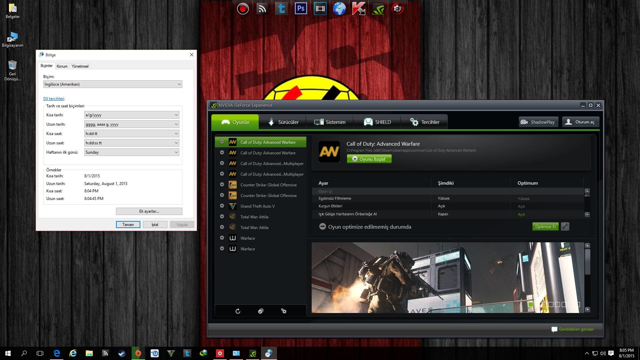Select Grand Theft Auto V in game list
640x360 pixels.
pos(260,206)
